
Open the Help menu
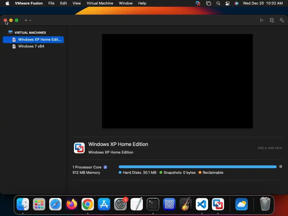142,3
